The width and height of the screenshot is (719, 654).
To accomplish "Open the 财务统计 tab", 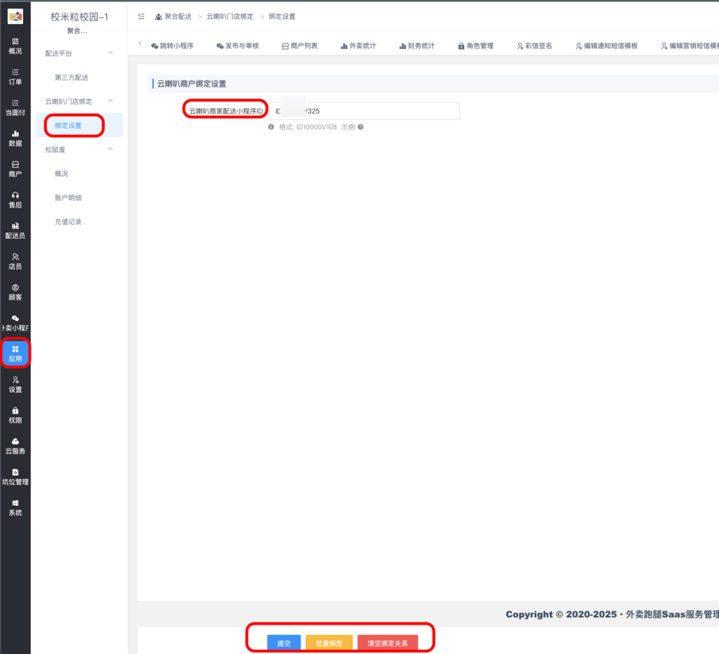I will coord(417,46).
